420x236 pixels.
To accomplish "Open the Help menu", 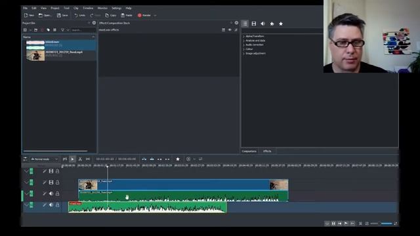I will [x=129, y=9].
